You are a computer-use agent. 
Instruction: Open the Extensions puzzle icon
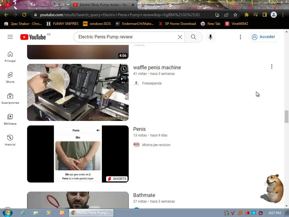point(246,15)
